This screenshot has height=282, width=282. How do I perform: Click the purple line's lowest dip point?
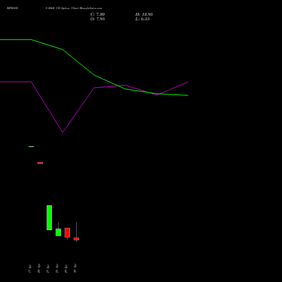[x=63, y=133]
